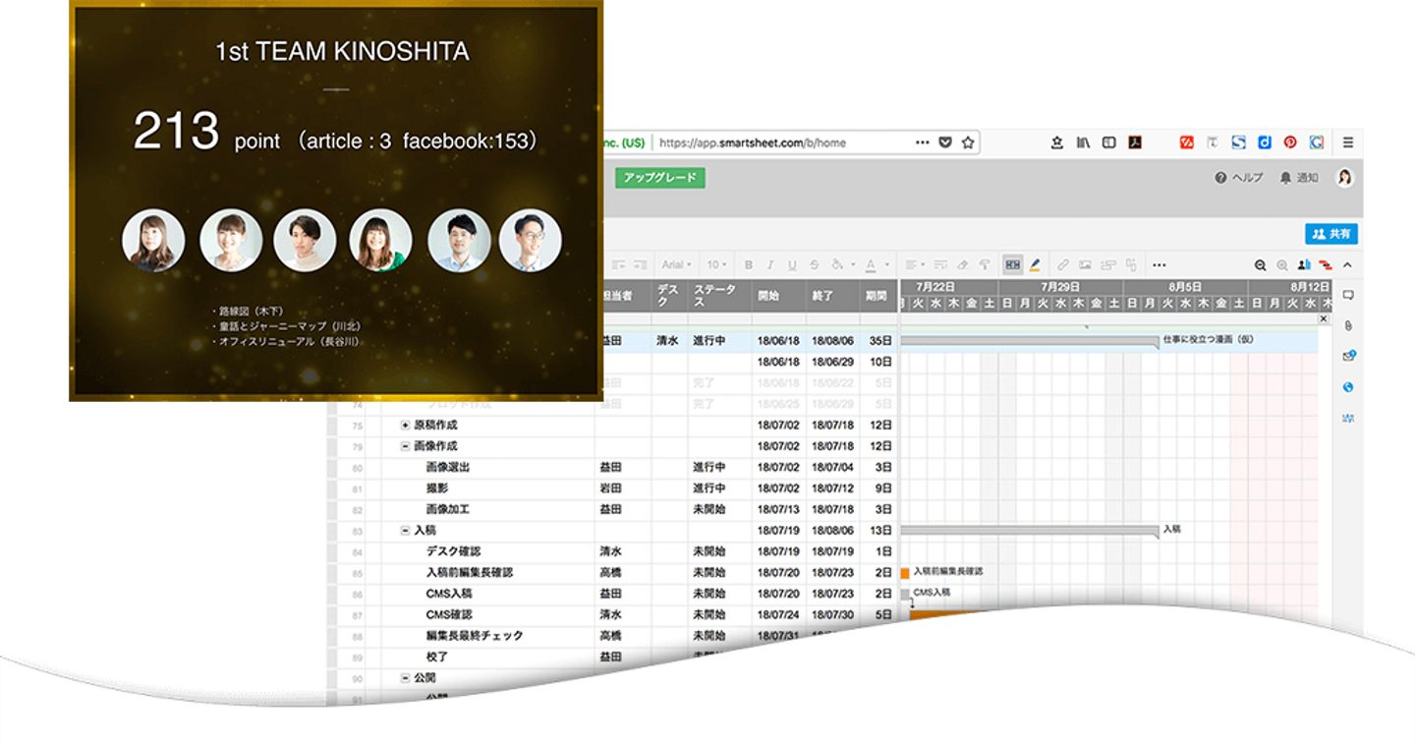Open the toolbar more options ellipsis
Viewport: 1415px width, 746px height.
(1160, 264)
